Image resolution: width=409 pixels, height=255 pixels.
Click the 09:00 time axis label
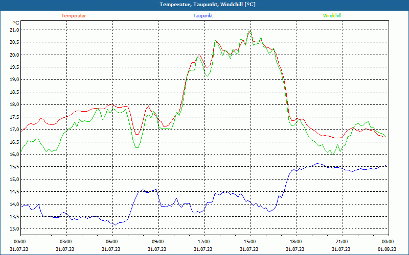click(x=157, y=242)
